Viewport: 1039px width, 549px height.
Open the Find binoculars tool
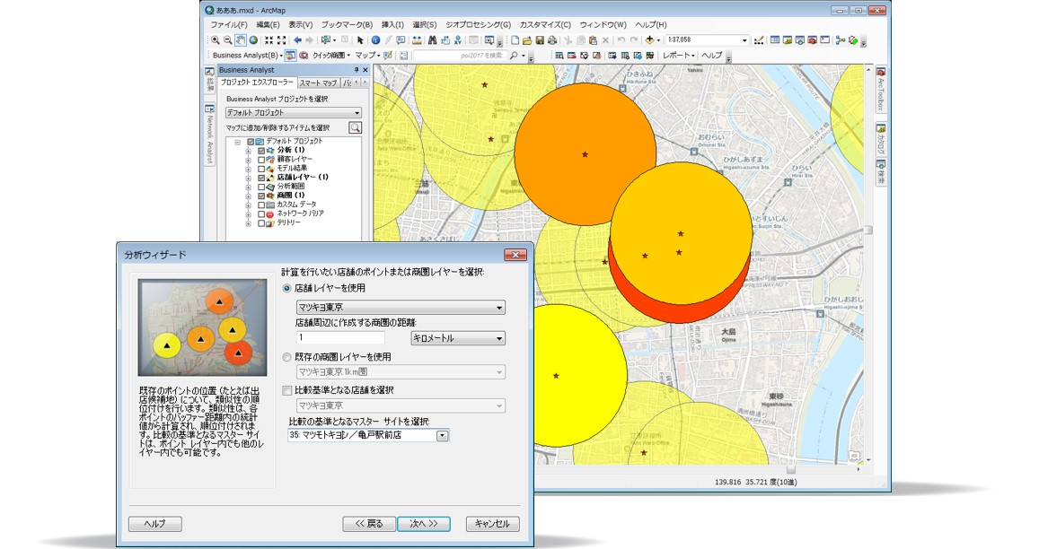[432, 40]
